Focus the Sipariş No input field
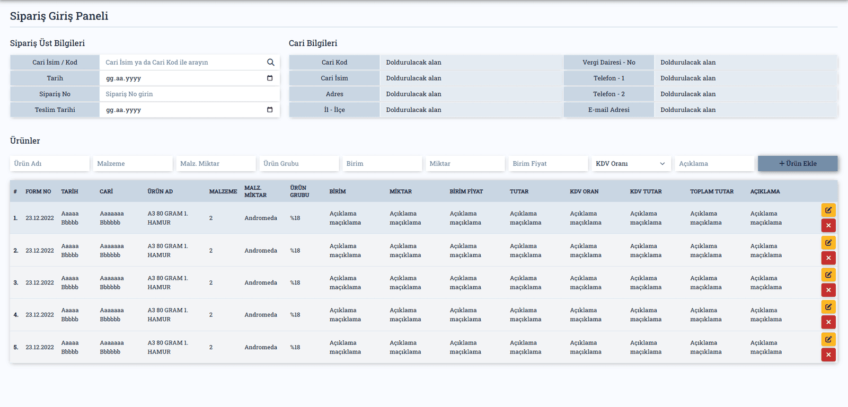The image size is (848, 407). click(189, 94)
